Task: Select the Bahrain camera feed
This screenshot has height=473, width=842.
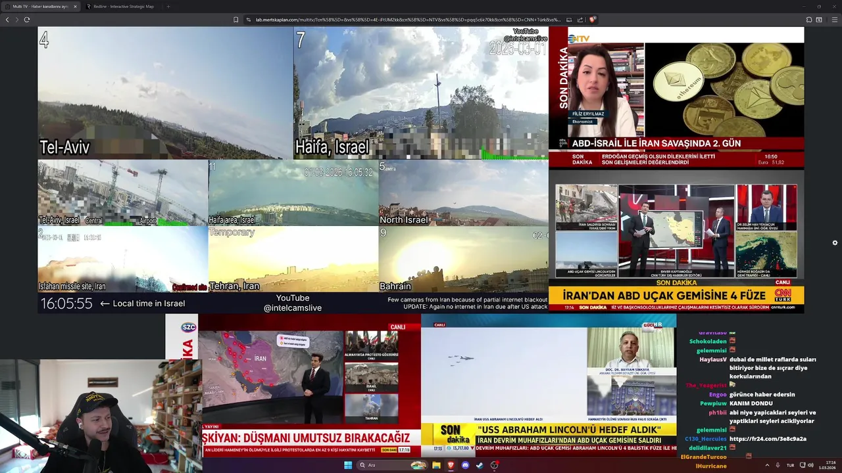Action: 464,259
